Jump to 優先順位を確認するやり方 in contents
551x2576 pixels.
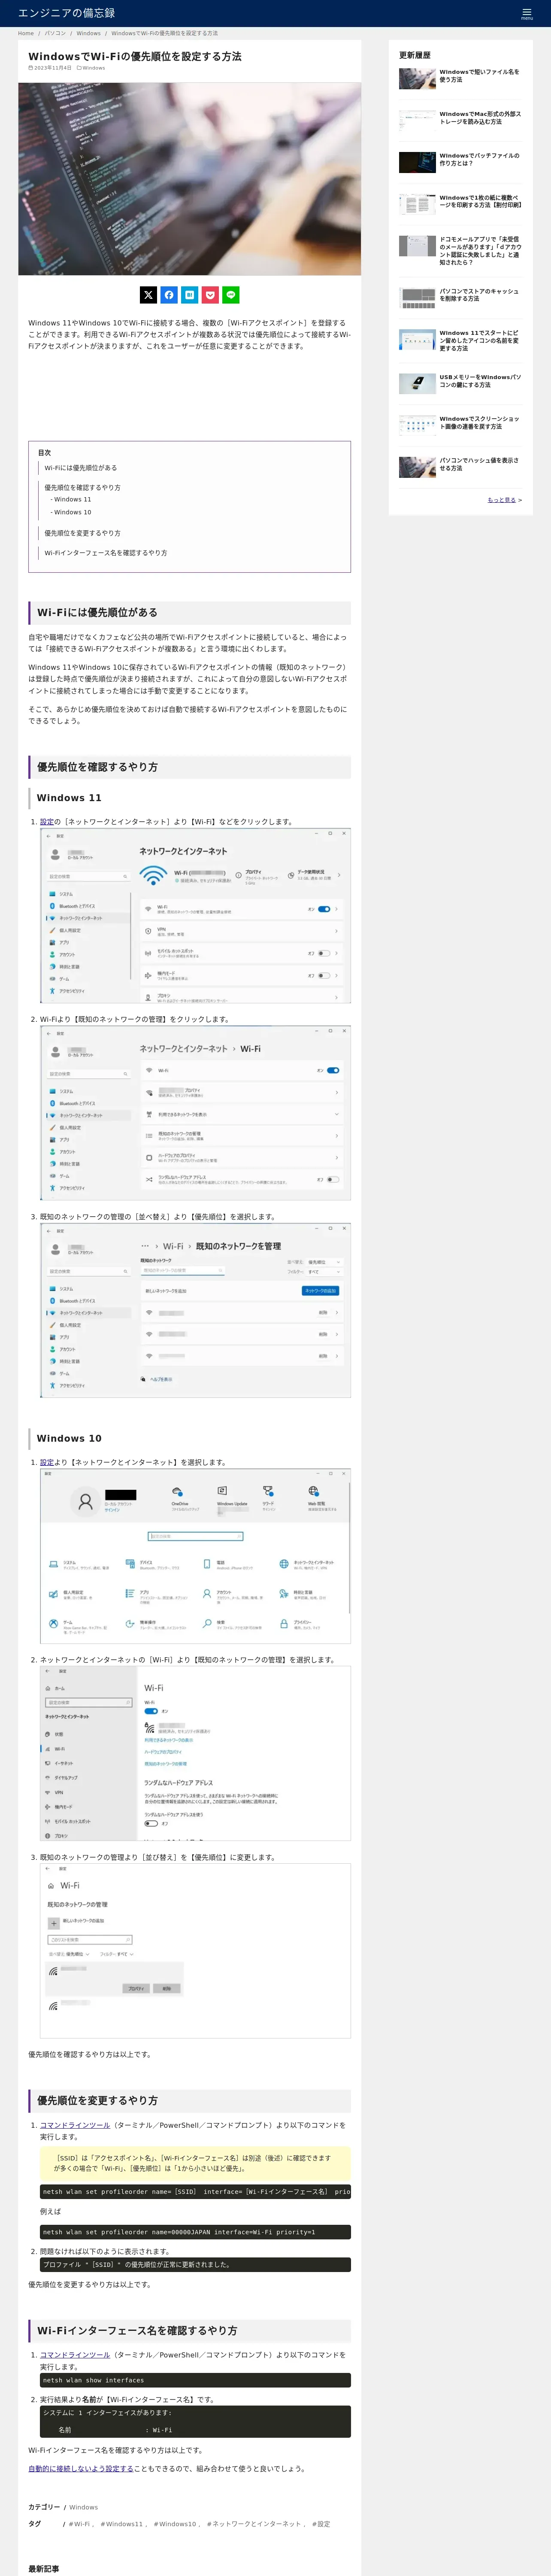82,488
